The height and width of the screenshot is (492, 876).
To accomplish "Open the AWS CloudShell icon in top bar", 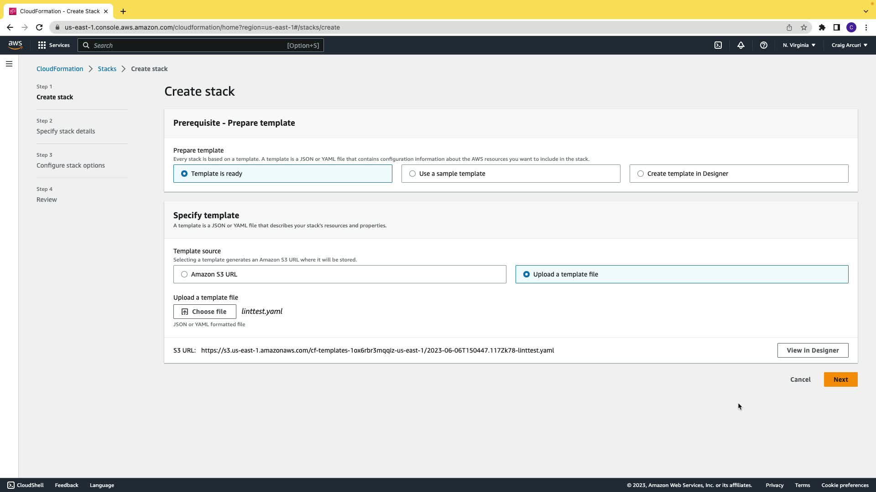I will [718, 45].
